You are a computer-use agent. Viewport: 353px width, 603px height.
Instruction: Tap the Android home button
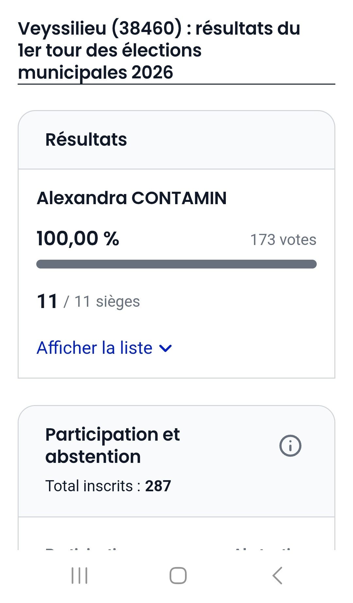coord(178,575)
